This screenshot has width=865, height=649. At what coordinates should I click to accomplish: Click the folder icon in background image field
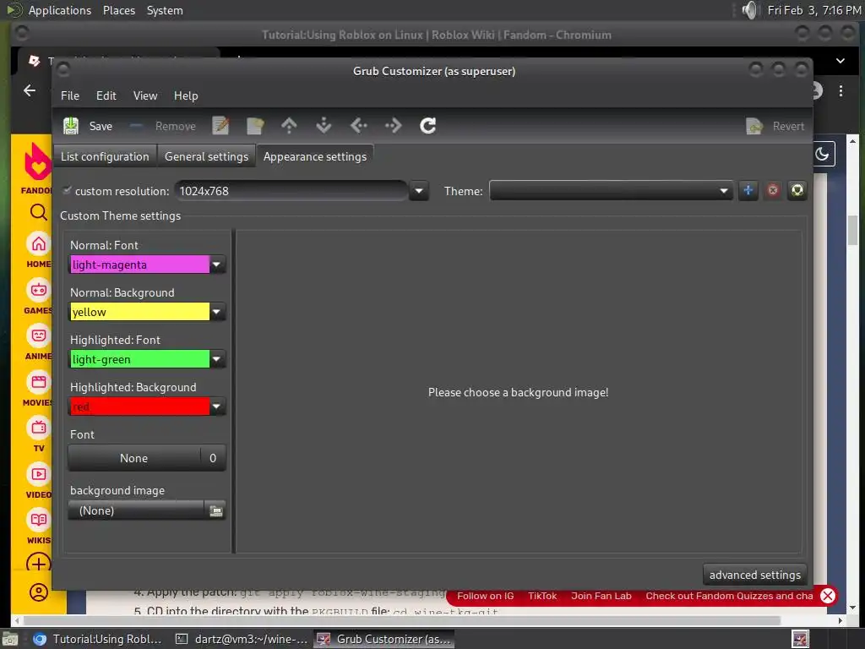pyautogui.click(x=215, y=511)
